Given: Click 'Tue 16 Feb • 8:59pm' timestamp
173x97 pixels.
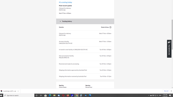Looking at the screenshot, I should [x=105, y=49].
